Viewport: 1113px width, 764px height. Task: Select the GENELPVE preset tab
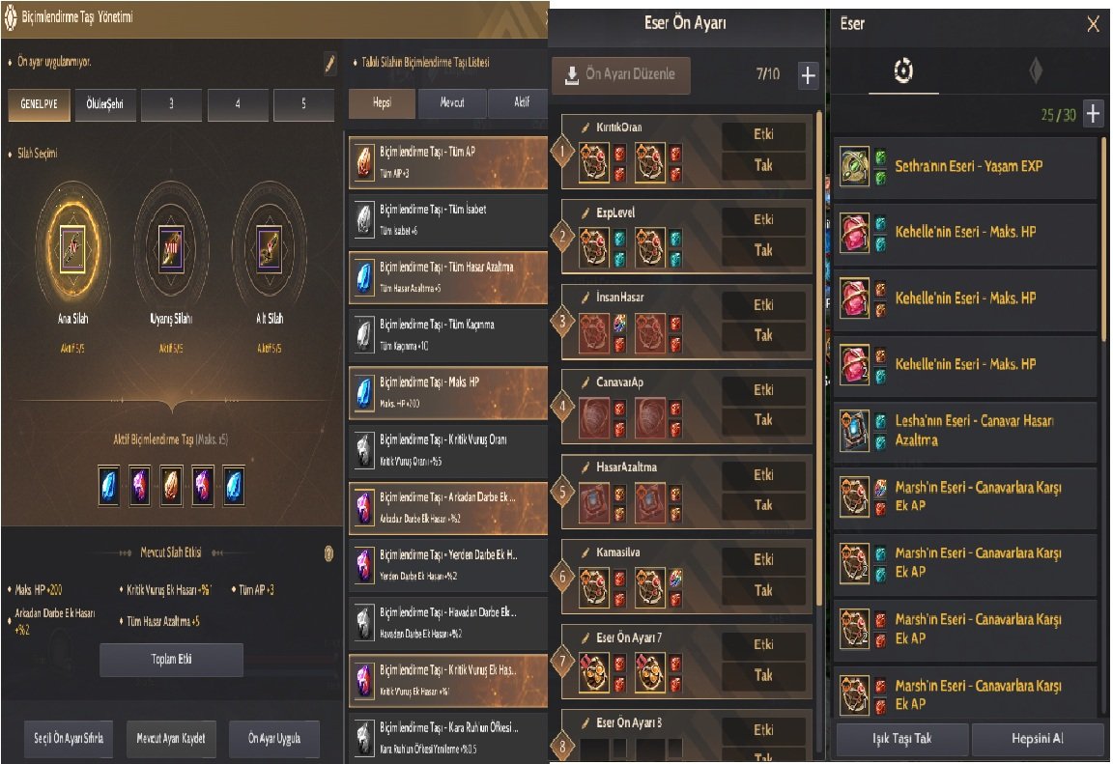point(39,104)
